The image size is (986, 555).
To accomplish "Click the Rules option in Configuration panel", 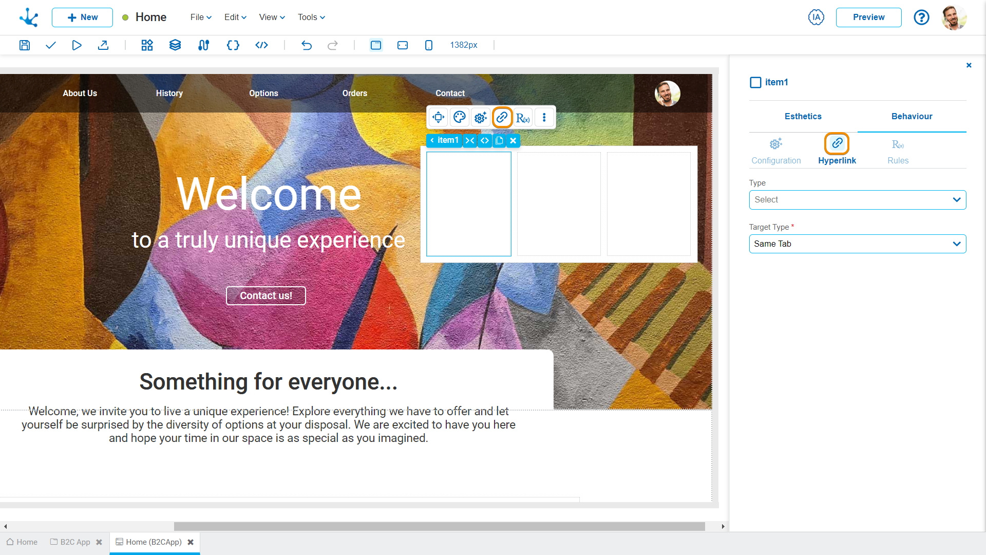I will click(x=897, y=150).
